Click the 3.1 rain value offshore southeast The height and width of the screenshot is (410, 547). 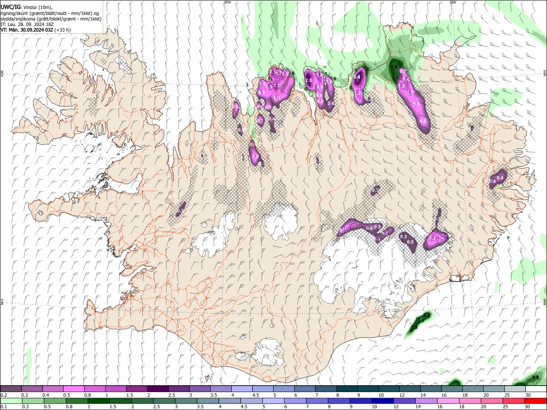(421, 319)
